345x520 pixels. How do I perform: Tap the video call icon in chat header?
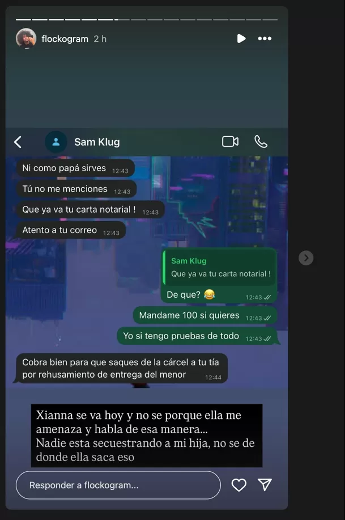tap(231, 142)
